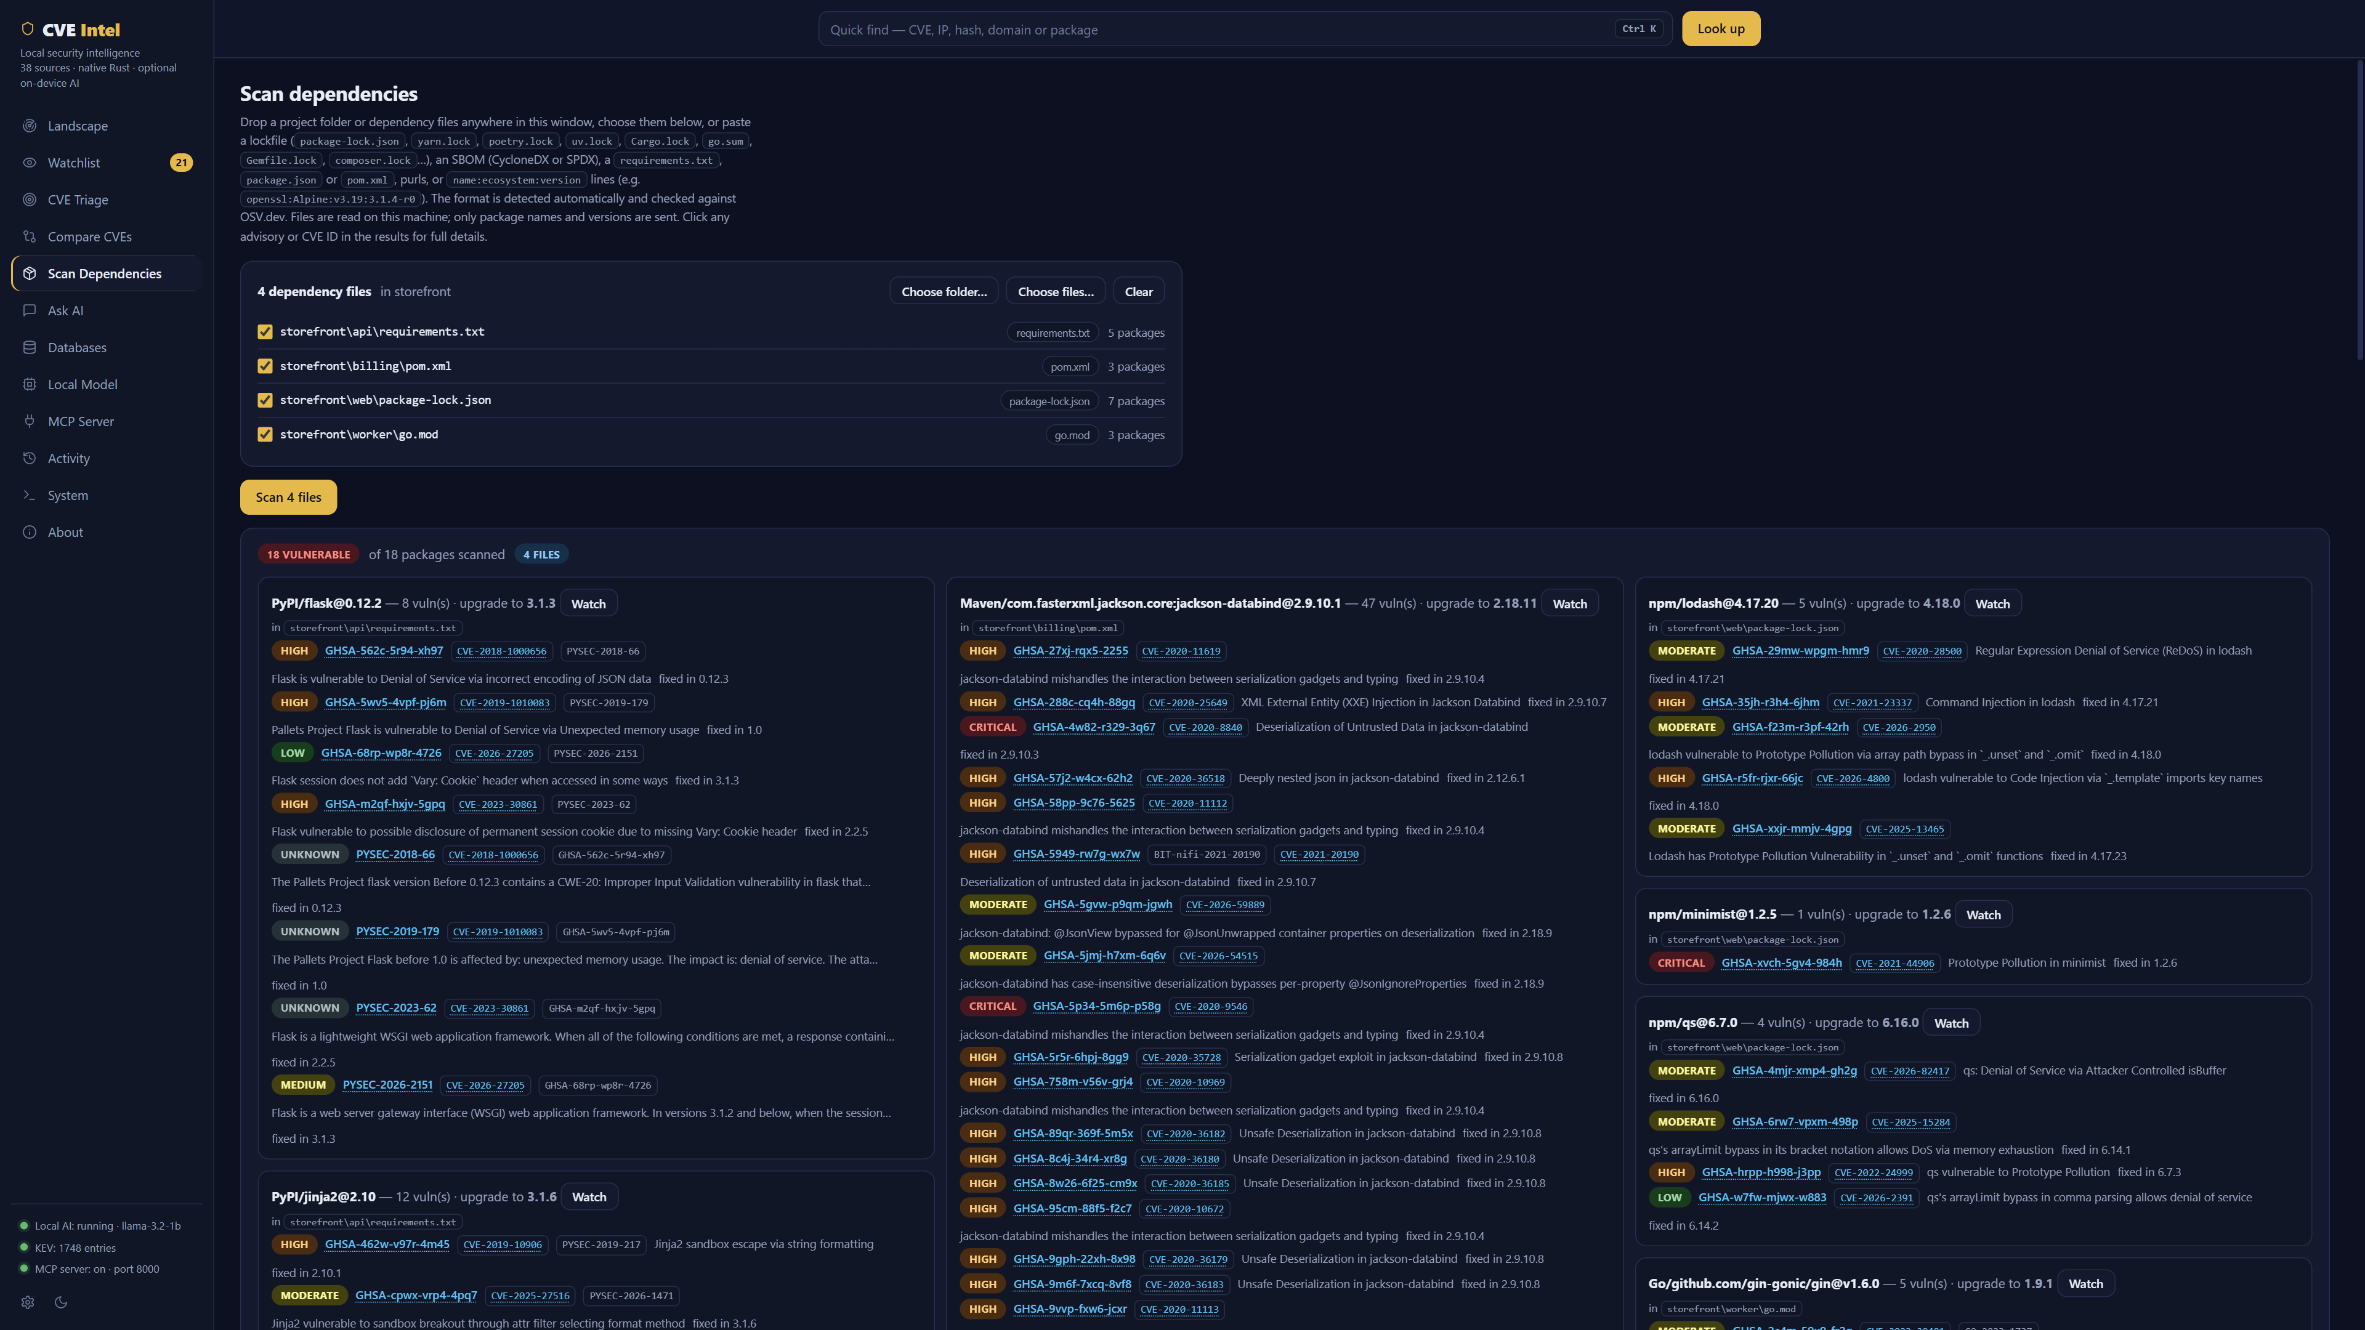Screen dimensions: 2365x1330
Task: Uncheck storefront\api\requirements.txt file
Action: (x=265, y=331)
